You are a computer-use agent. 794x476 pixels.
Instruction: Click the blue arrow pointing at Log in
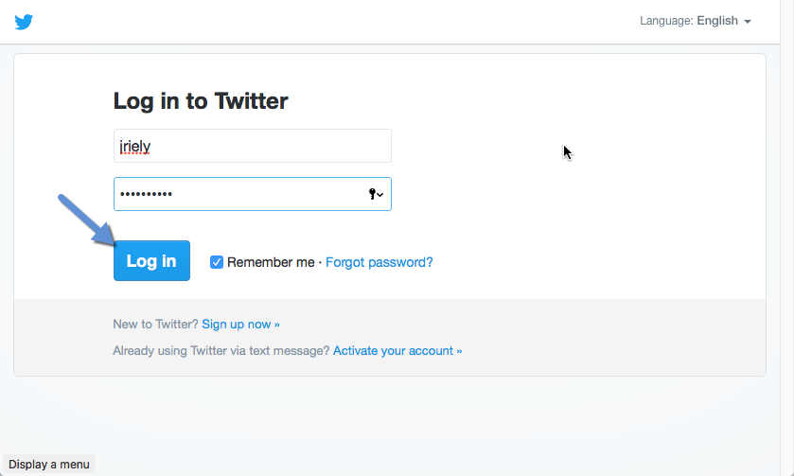(x=87, y=221)
